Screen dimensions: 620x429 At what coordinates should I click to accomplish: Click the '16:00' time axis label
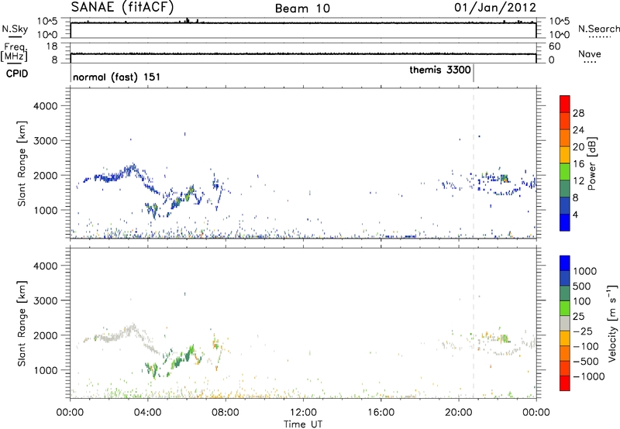(x=381, y=413)
